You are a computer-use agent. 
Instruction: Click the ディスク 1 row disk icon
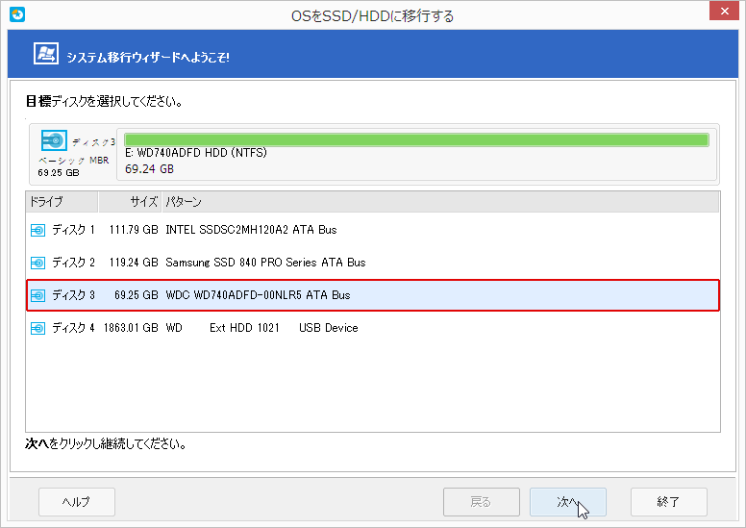pyautogui.click(x=37, y=231)
